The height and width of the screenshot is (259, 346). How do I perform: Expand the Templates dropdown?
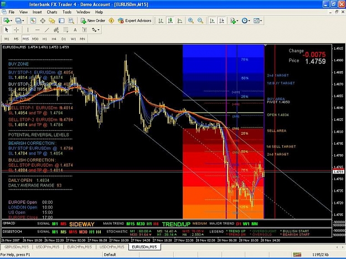coord(261,20)
